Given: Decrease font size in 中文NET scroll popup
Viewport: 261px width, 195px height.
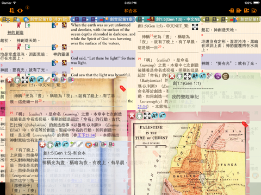Looking at the screenshot, I should click(x=40, y=80).
